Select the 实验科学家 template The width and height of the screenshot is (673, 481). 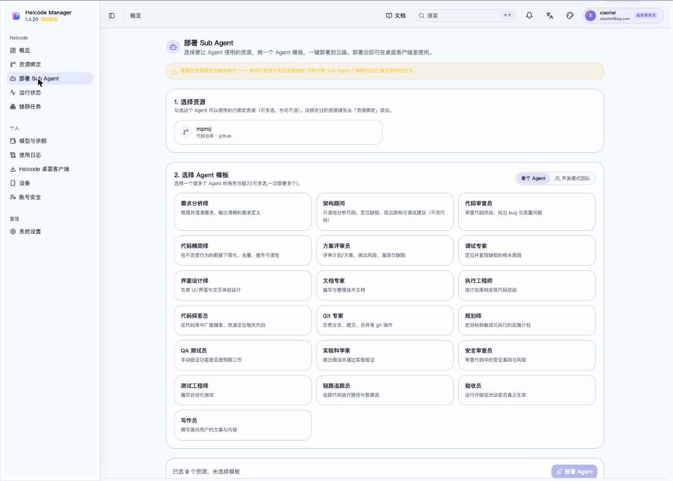pyautogui.click(x=385, y=355)
